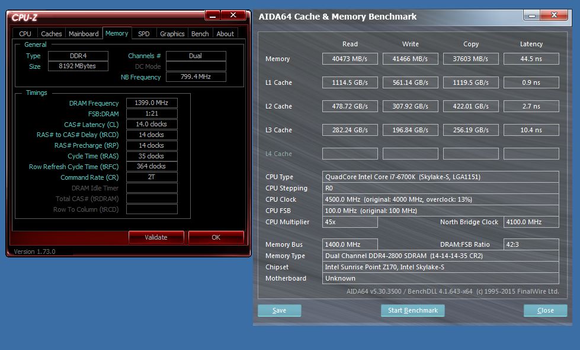Click the L1 Cache Write value 561.14 GB/s
580x350 pixels.
[x=410, y=82]
